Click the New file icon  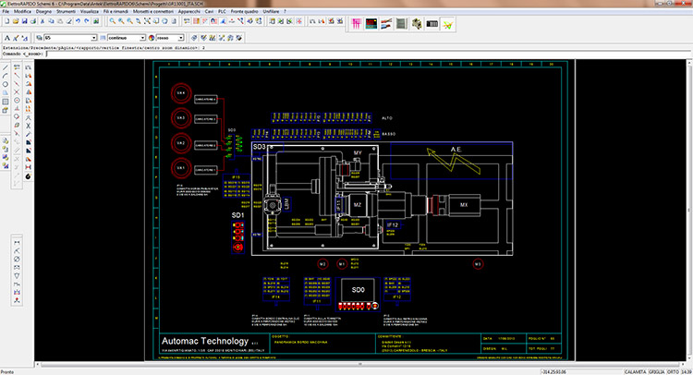[x=7, y=21]
